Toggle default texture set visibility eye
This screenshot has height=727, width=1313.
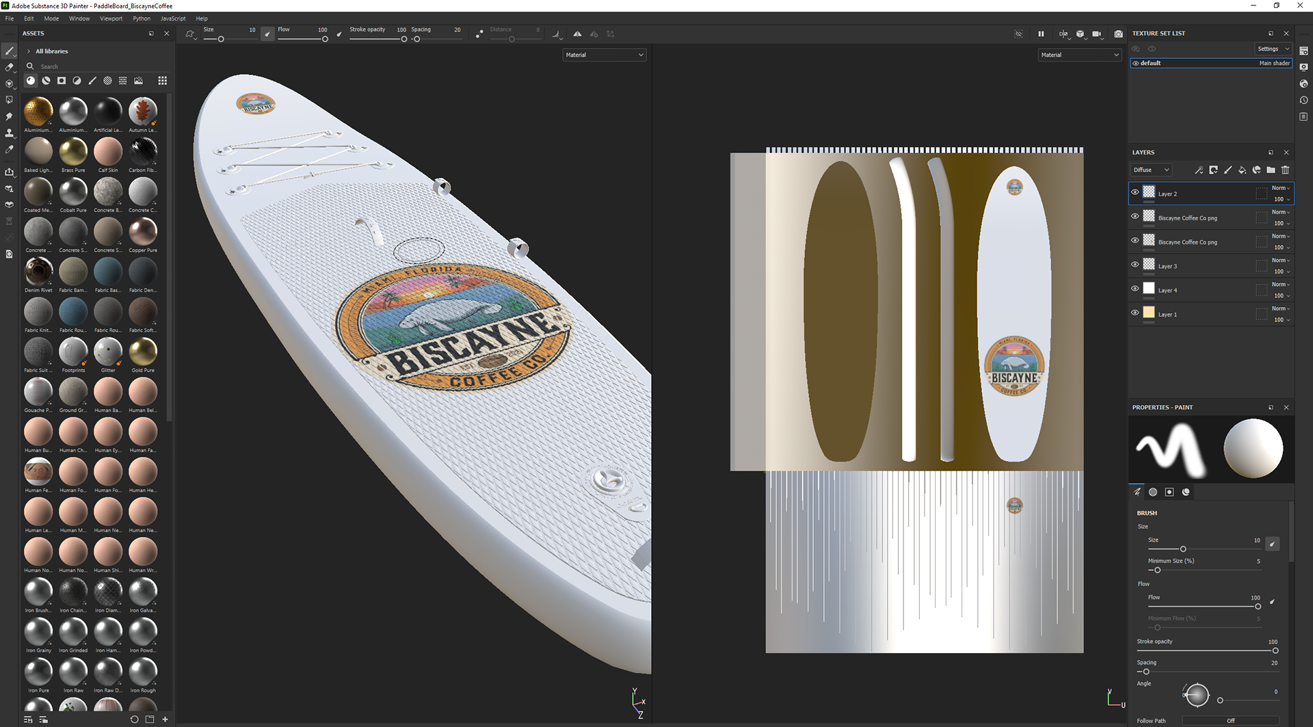coord(1136,63)
